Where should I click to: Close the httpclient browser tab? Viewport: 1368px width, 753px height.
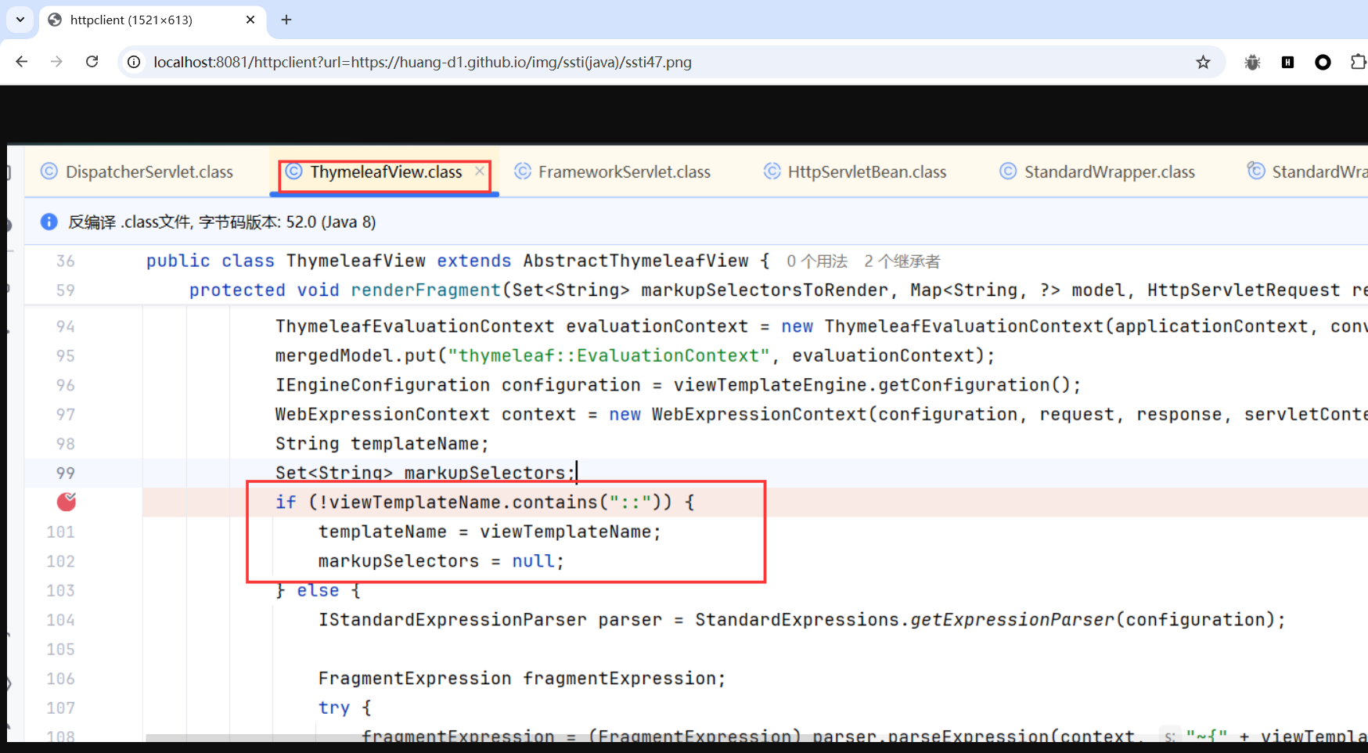pyautogui.click(x=250, y=20)
